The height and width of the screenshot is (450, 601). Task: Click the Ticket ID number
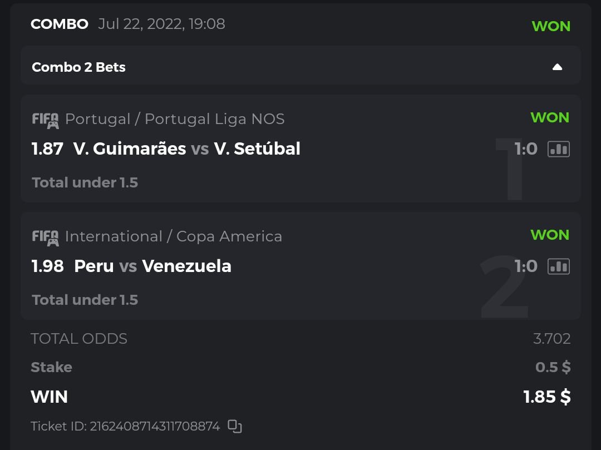155,427
